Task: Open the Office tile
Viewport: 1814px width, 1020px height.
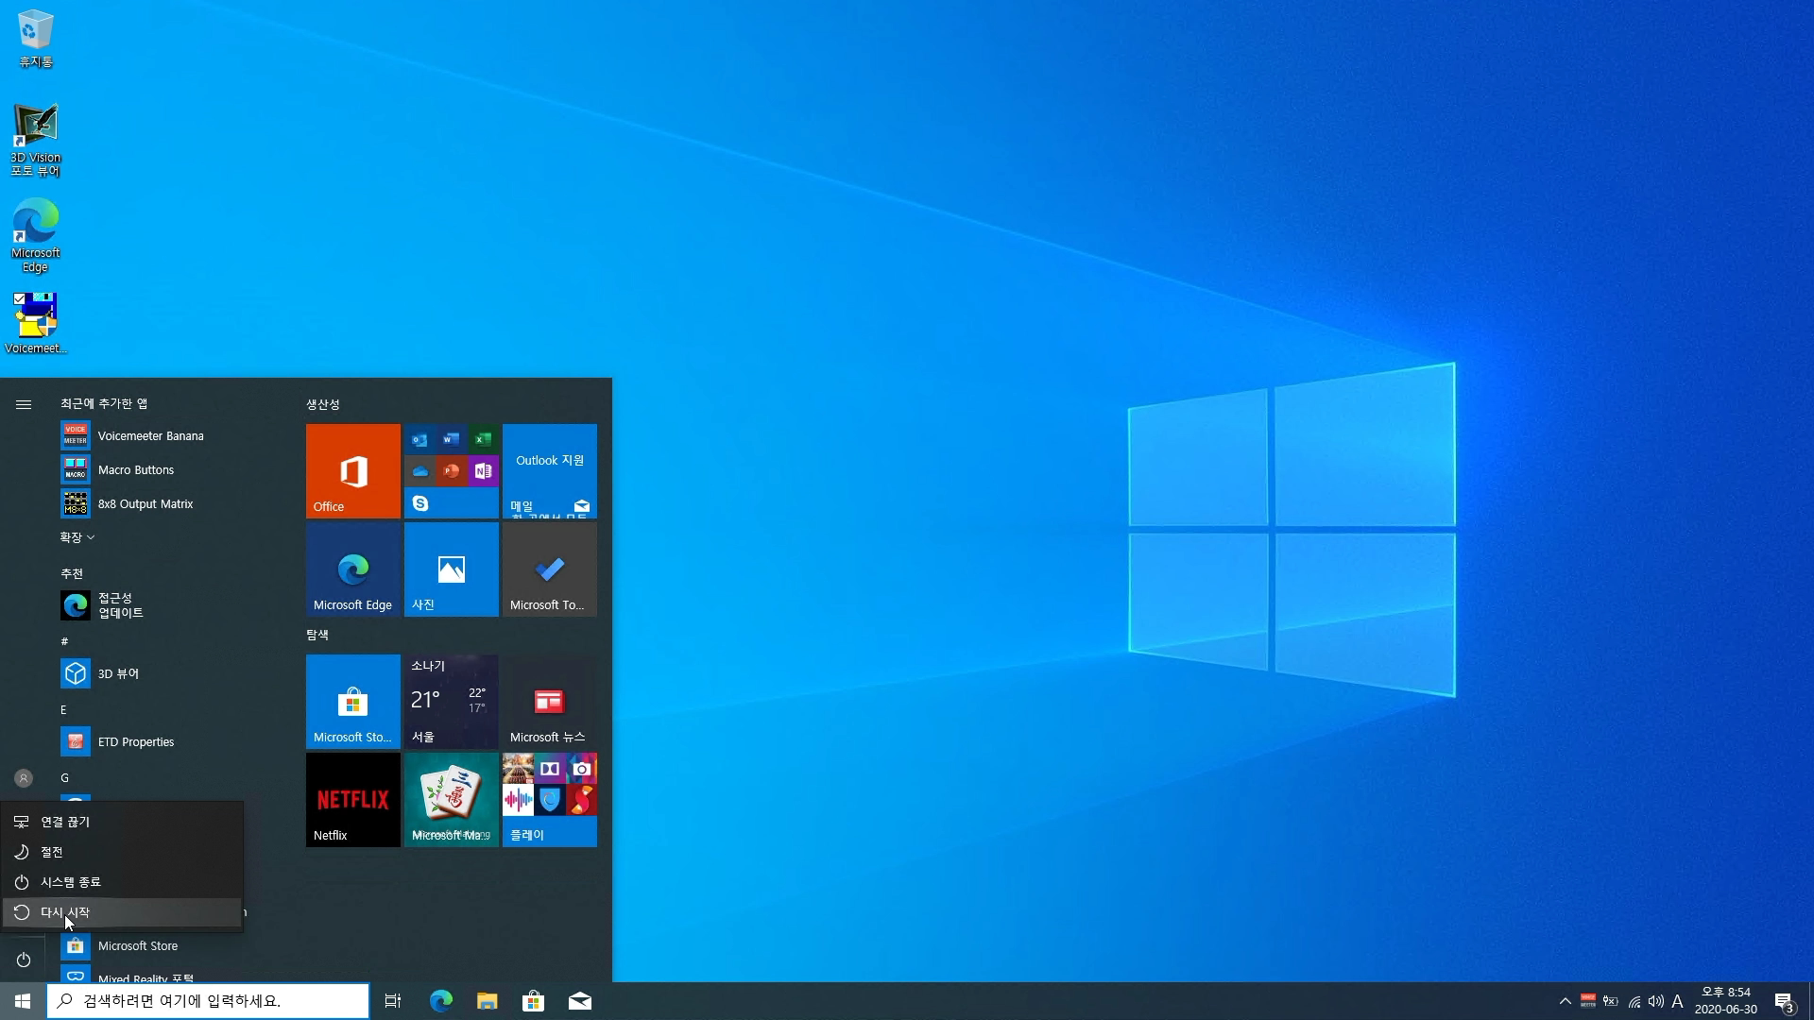Action: (x=352, y=470)
